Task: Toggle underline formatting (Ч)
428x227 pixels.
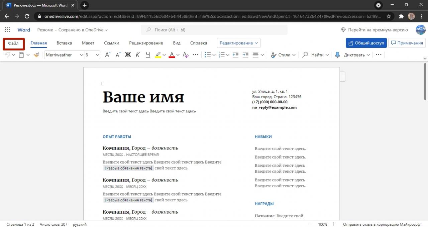Action: [148, 55]
